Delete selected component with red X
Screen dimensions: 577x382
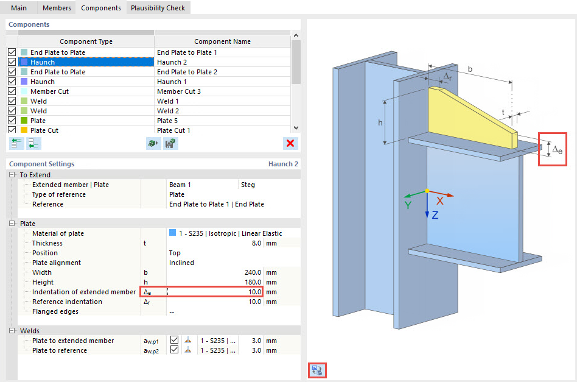tap(290, 143)
